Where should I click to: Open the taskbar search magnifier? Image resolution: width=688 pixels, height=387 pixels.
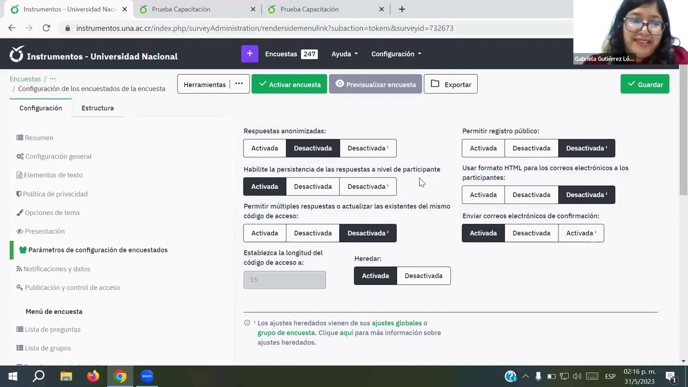[39, 376]
